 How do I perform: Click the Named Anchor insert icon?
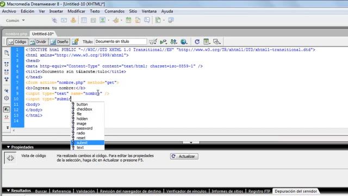click(73, 20)
